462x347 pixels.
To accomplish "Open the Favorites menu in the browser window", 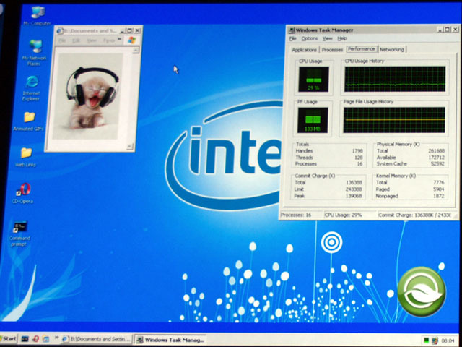I will (109, 40).
